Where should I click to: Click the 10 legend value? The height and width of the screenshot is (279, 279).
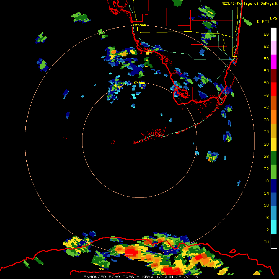tap(266, 205)
